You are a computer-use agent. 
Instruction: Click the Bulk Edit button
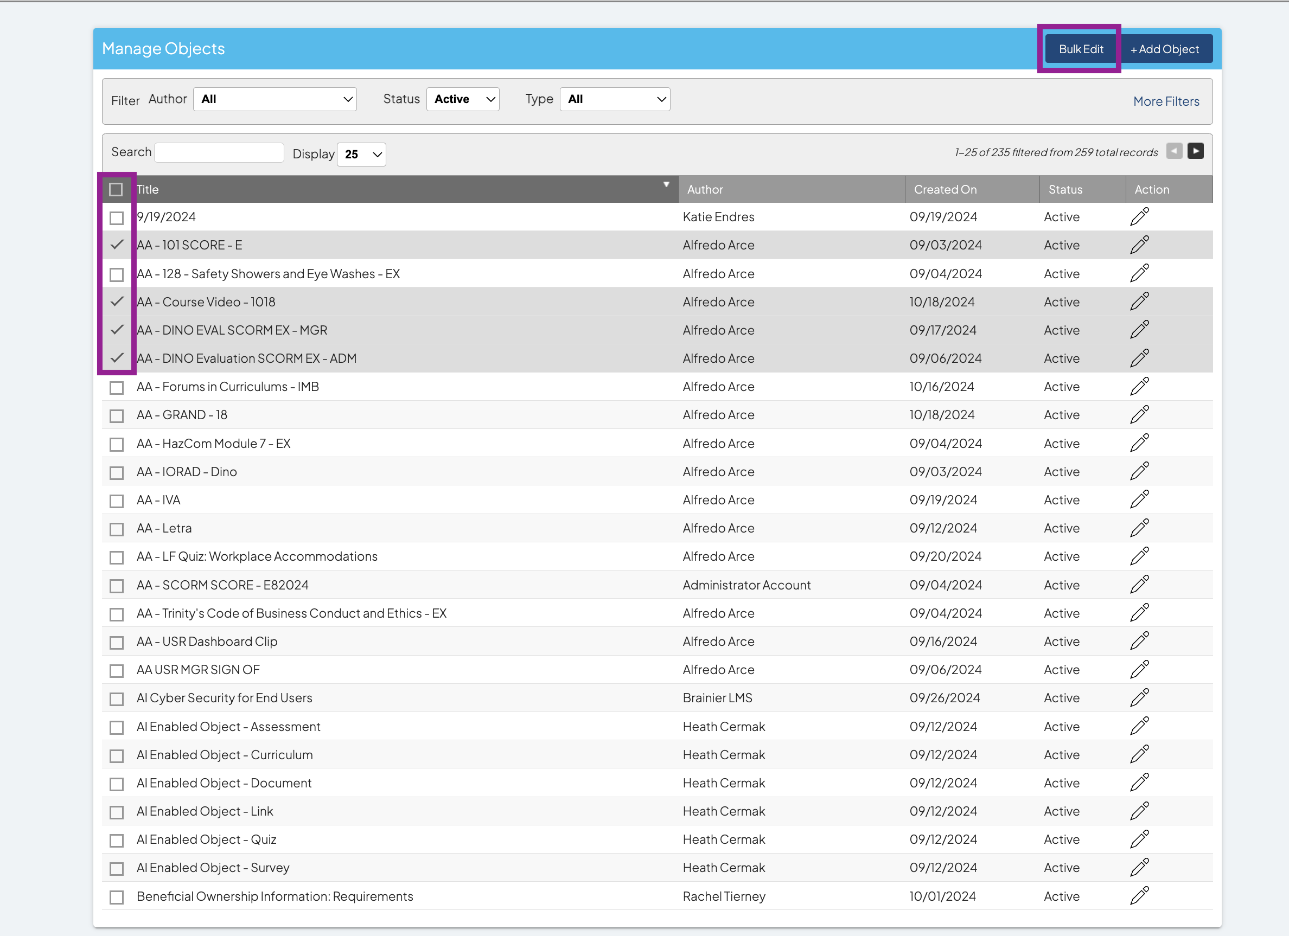pyautogui.click(x=1081, y=49)
